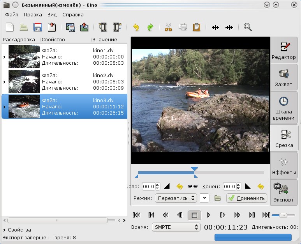This screenshot has height=244, width=301.
Task: Click the scissors cut icon in toolbar
Action: click(x=168, y=27)
